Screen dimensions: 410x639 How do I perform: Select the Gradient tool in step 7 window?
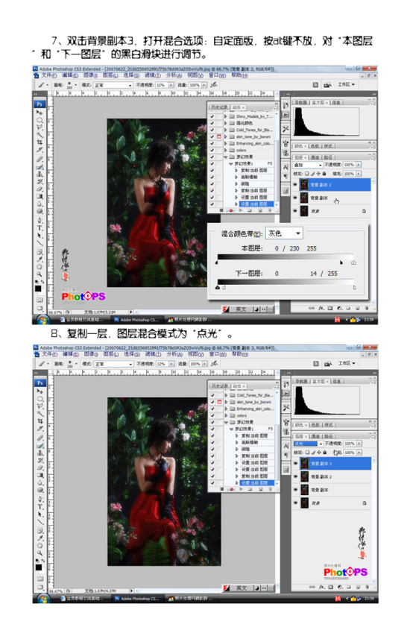tap(40, 196)
